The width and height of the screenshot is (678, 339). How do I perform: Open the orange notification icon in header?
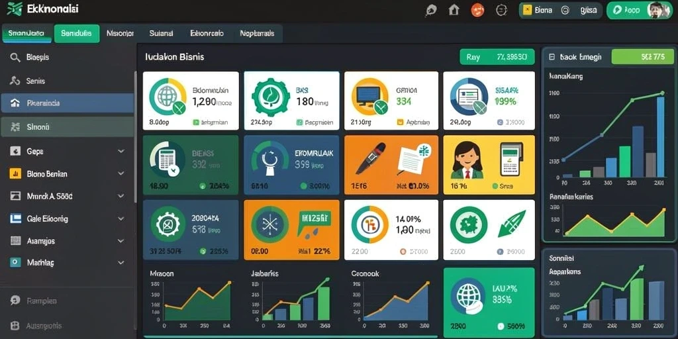(477, 9)
